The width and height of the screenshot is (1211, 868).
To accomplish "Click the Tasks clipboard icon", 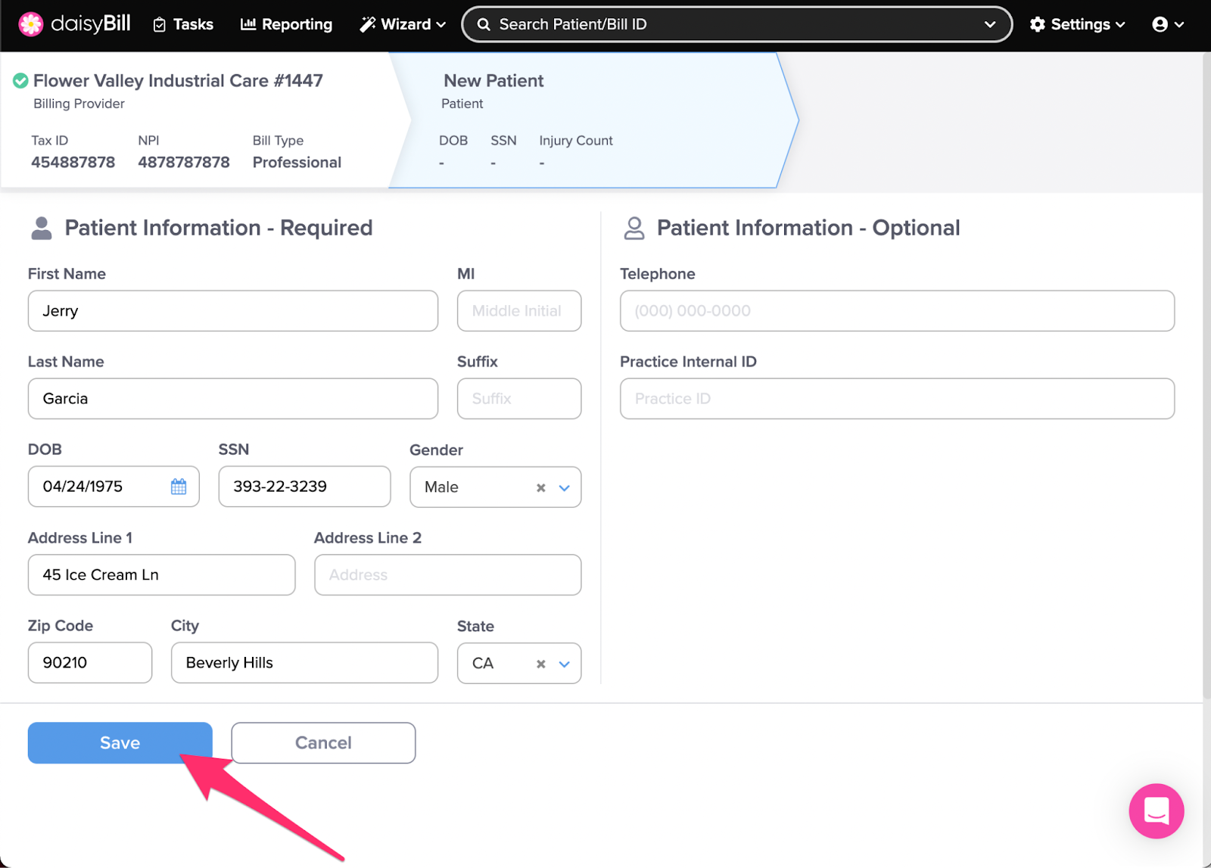I will click(x=160, y=25).
